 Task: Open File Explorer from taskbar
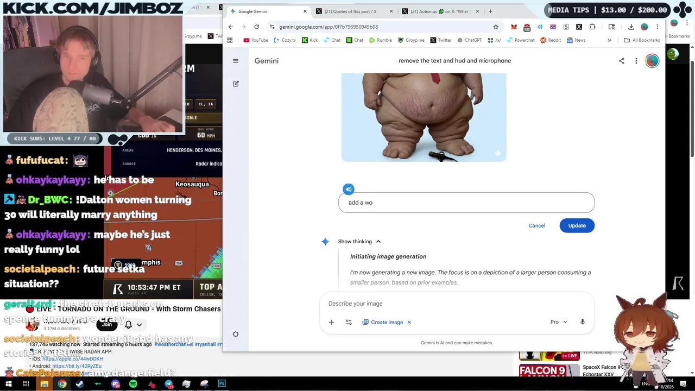44,384
